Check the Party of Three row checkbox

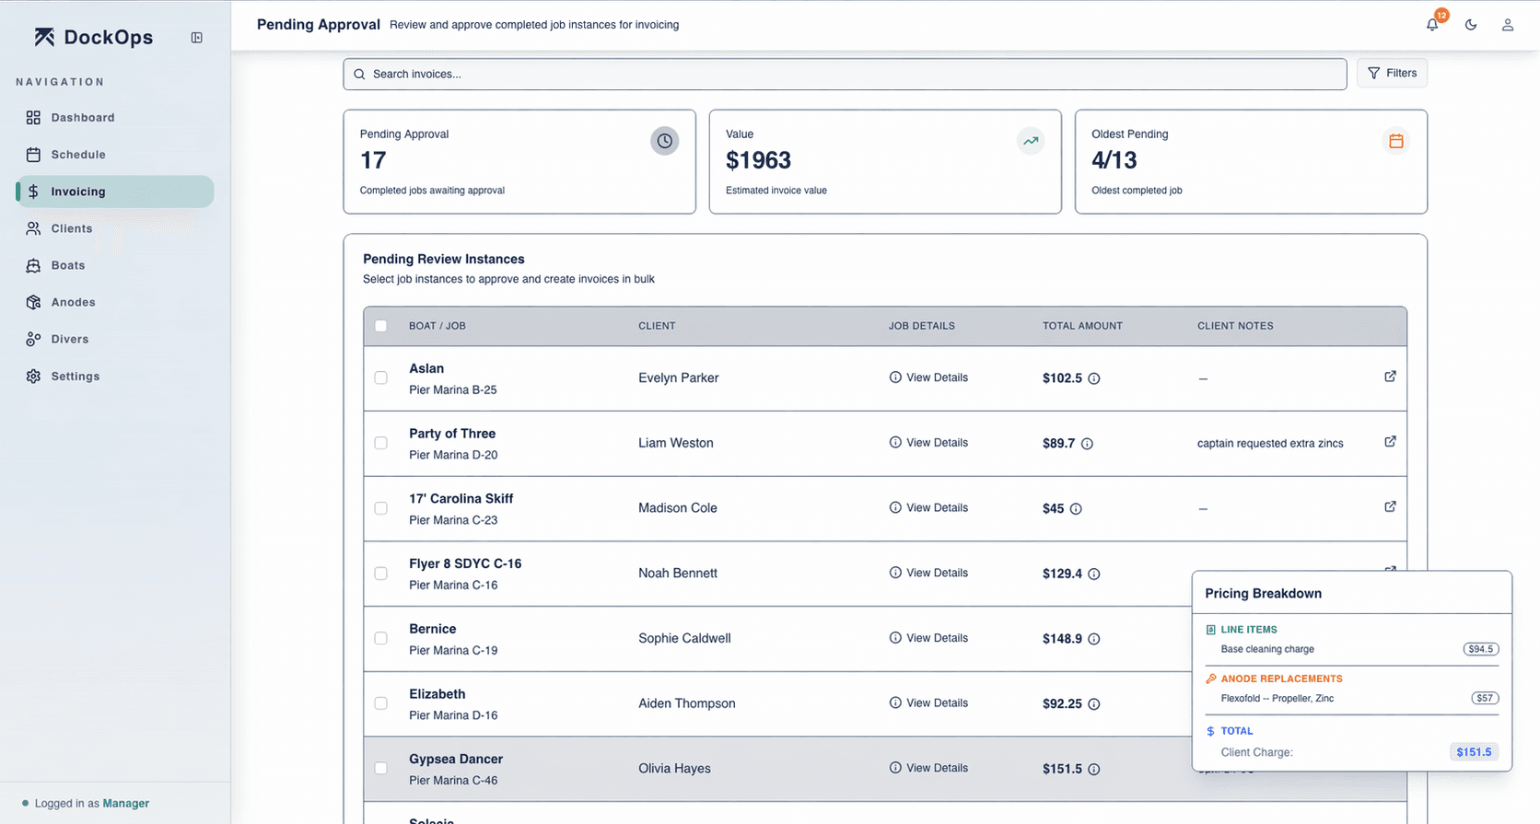pyautogui.click(x=381, y=443)
